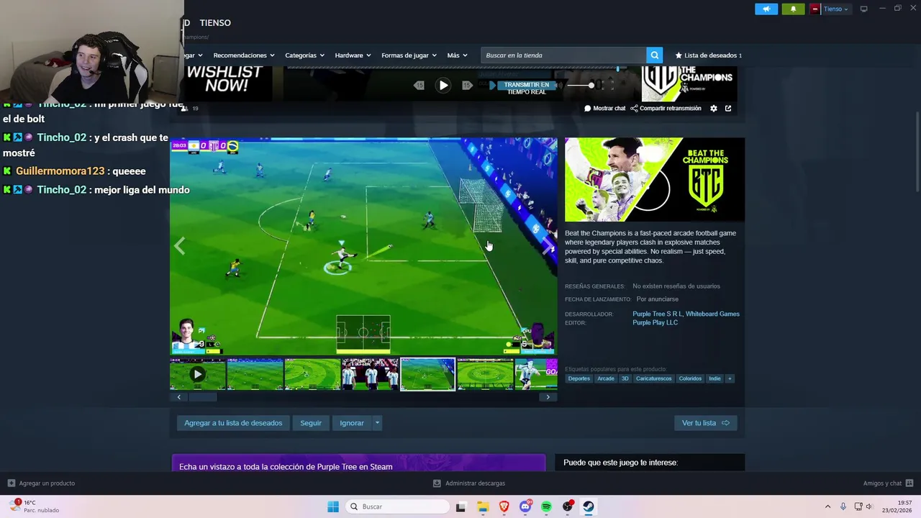Click Agregar un producto at bottom left
Screen dimensions: 921x518
coord(41,483)
